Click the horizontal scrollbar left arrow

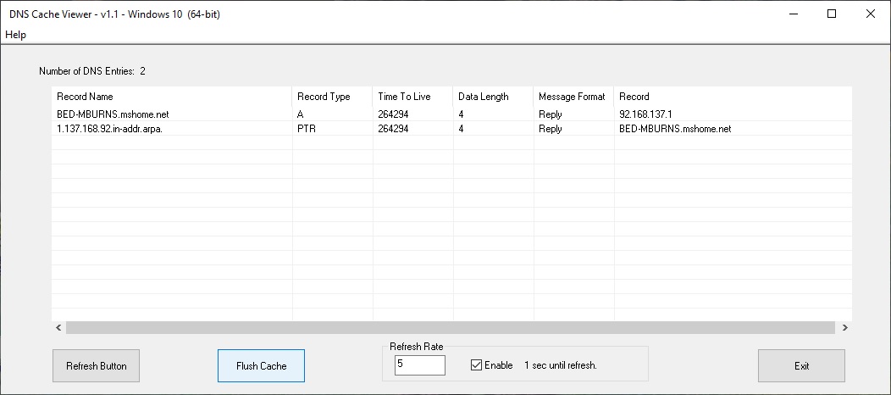click(x=58, y=327)
